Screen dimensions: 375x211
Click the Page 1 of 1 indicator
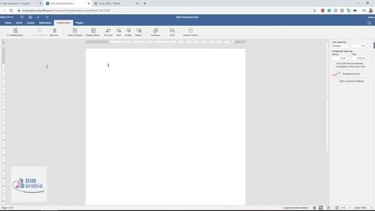tap(8, 208)
